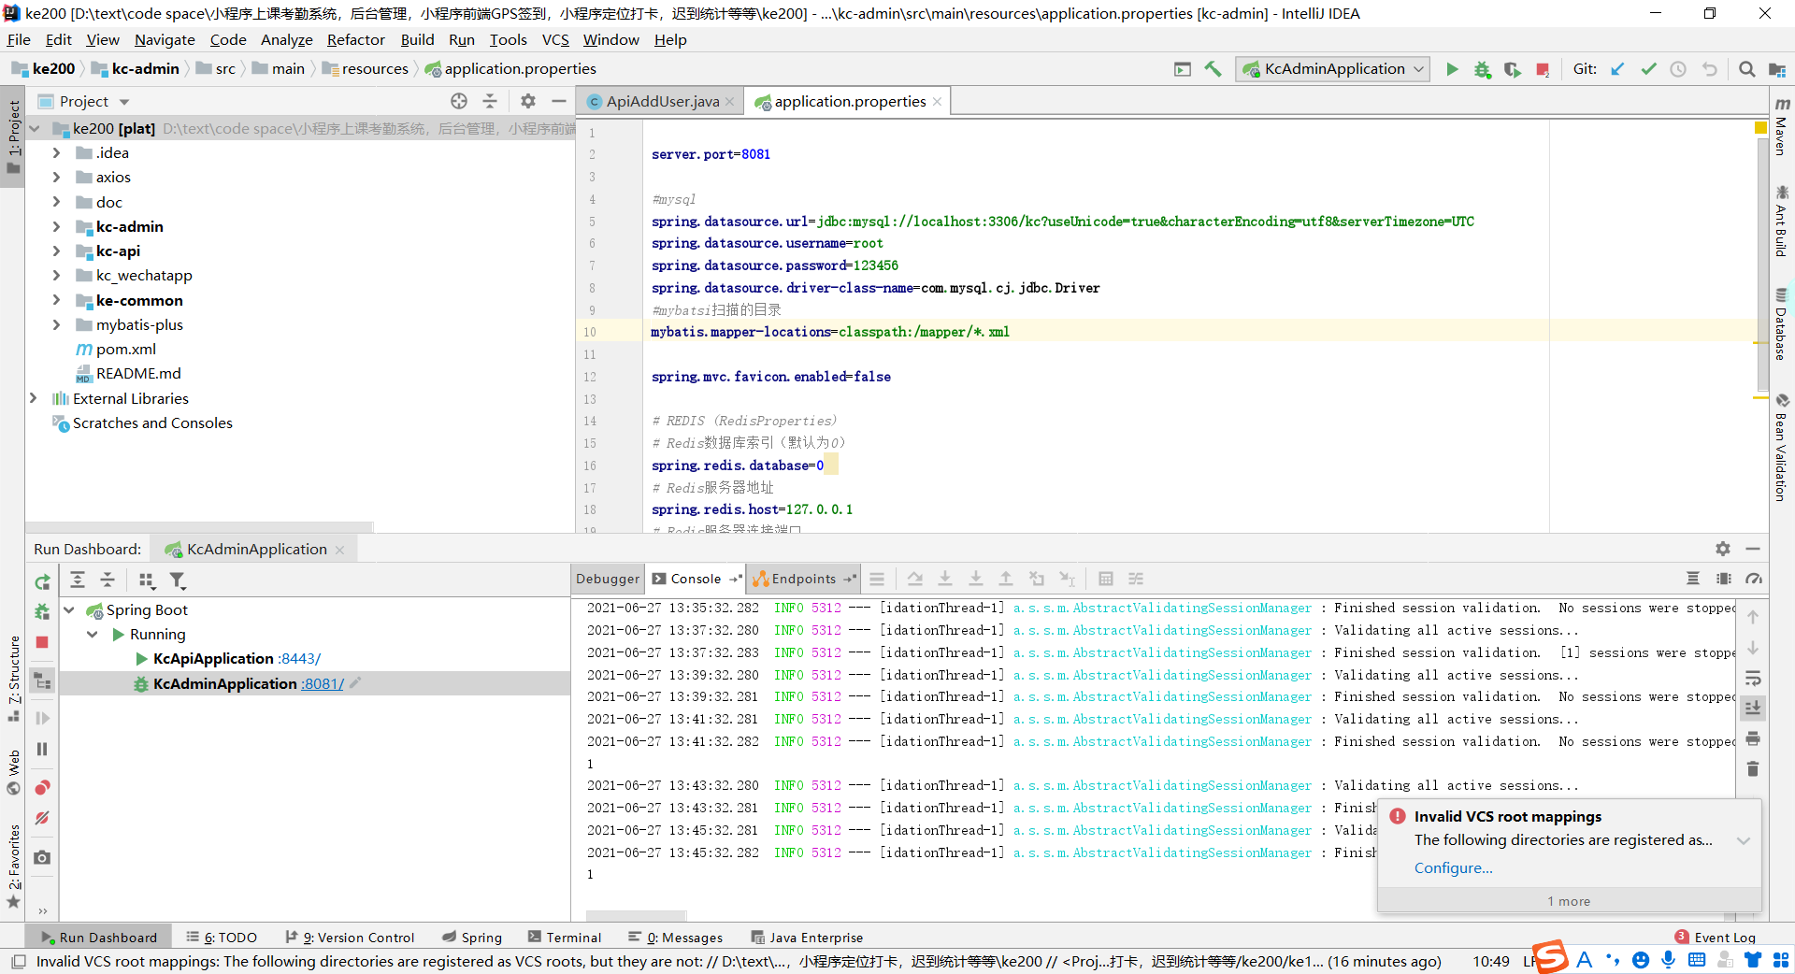This screenshot has width=1795, height=974.
Task: Open TODO tool window
Action: point(222,938)
